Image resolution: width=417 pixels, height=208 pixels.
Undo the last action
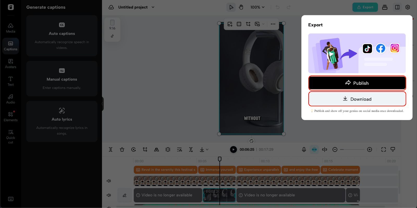coord(278,7)
